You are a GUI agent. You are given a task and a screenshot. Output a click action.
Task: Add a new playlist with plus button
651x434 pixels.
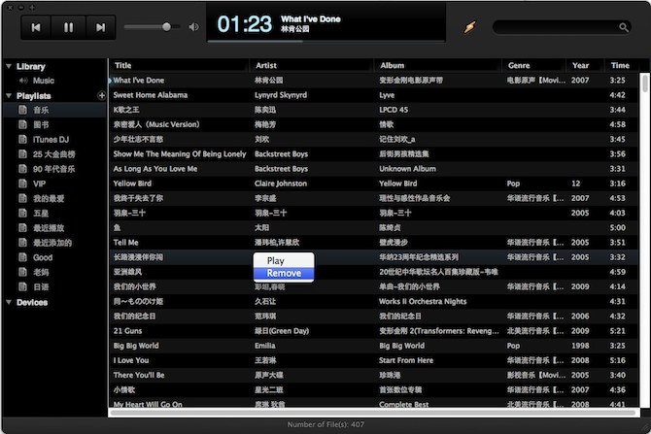coord(101,96)
